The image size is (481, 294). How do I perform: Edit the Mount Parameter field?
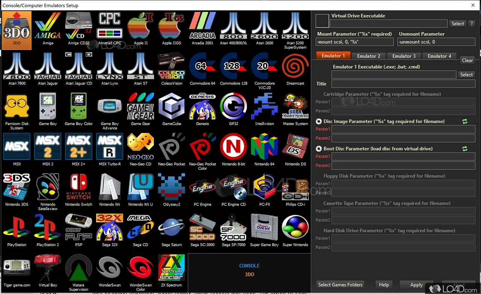354,42
